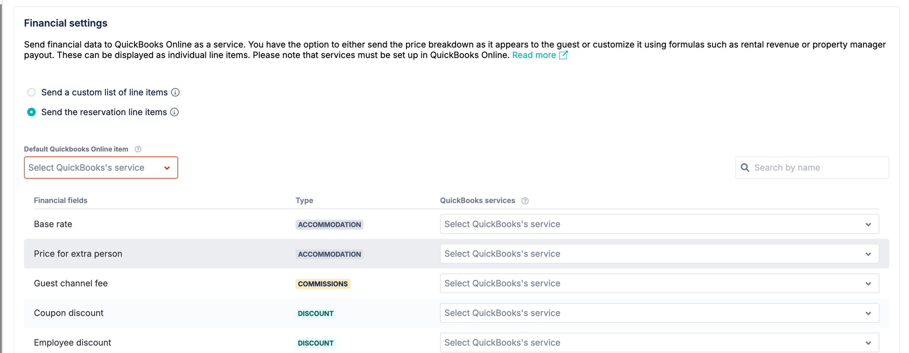Click ACCOMMODATION badge in extra person row
The image size is (909, 353).
pos(330,254)
